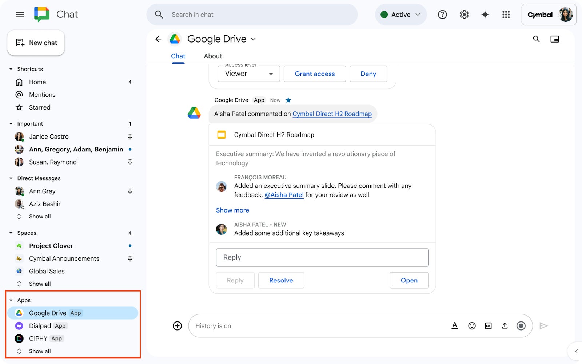Screen dimensions: 582x364
Task: Open GIPHY app conversation
Action: coord(73,339)
